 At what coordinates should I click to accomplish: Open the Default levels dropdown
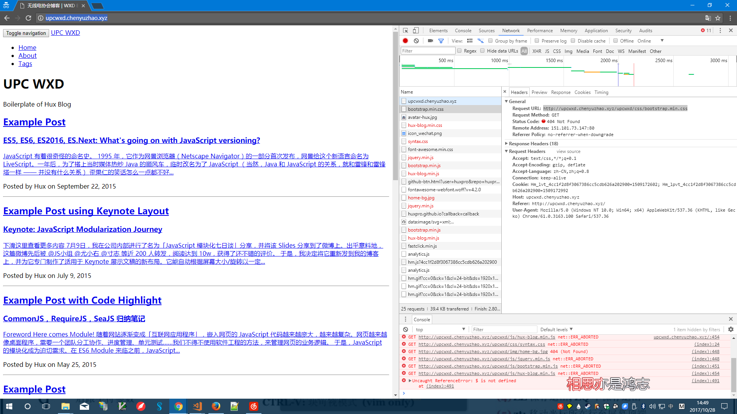(556, 329)
